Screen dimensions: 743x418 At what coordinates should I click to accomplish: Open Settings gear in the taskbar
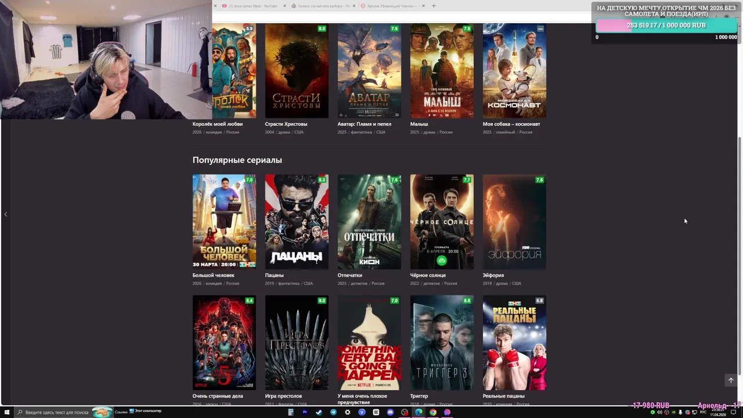[348, 412]
